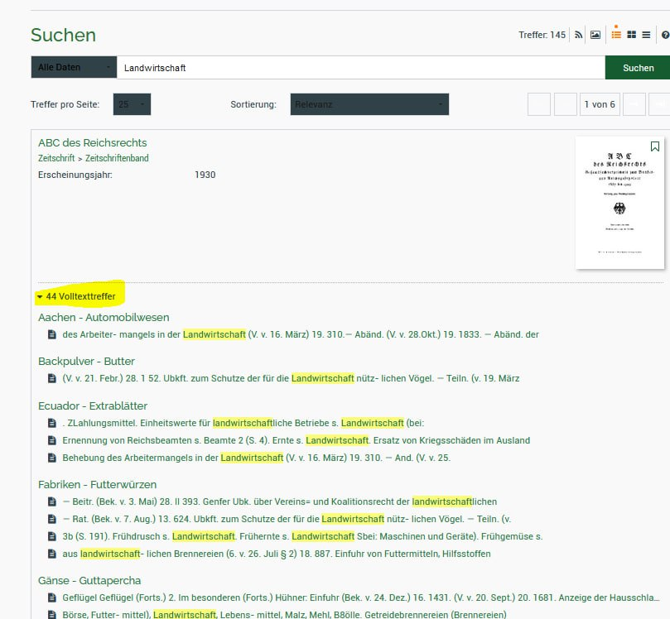Viewport: 670px width, 619px height.
Task: Open the 'Aachen - Automobilwesen' section heading
Action: [x=104, y=317]
